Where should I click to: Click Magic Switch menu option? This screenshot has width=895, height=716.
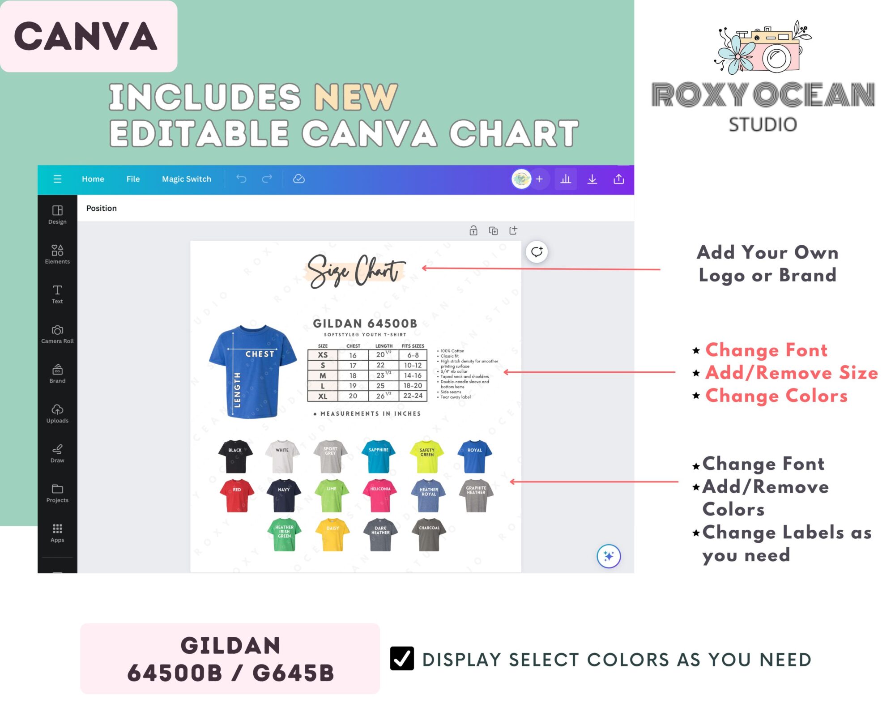coord(186,178)
